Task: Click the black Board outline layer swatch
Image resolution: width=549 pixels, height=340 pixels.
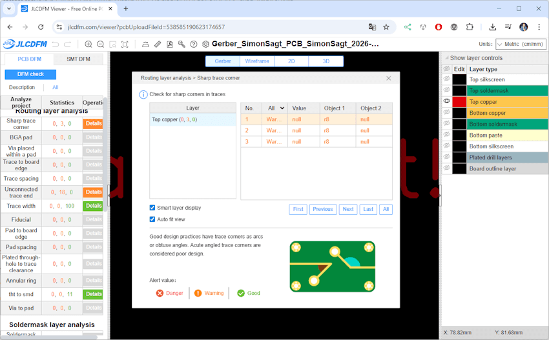Action: [459, 168]
